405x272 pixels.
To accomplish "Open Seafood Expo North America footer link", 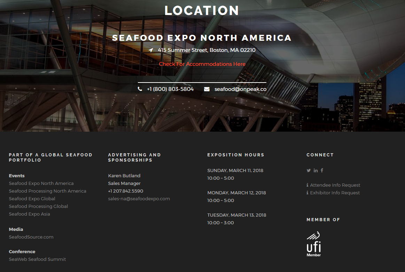I will [x=41, y=184].
